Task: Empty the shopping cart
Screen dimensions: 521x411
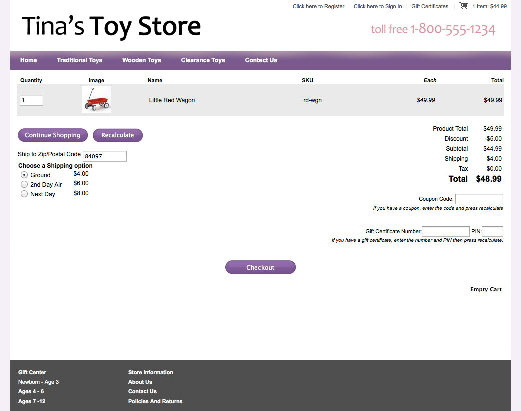Action: coord(486,289)
